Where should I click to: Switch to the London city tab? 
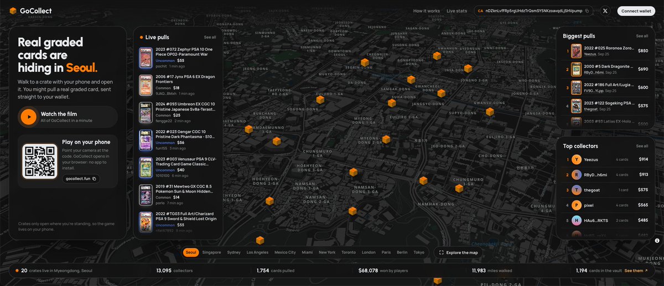[x=369, y=252]
